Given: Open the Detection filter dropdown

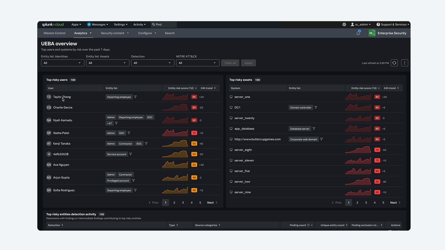Looking at the screenshot, I should pos(153,63).
